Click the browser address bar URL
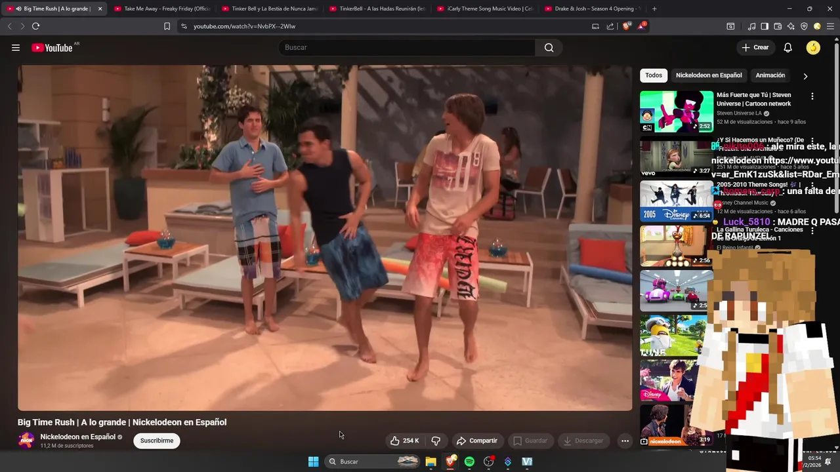The width and height of the screenshot is (840, 472). [x=244, y=26]
